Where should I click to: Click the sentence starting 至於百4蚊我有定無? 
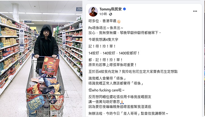pyautogui.click(x=133, y=71)
